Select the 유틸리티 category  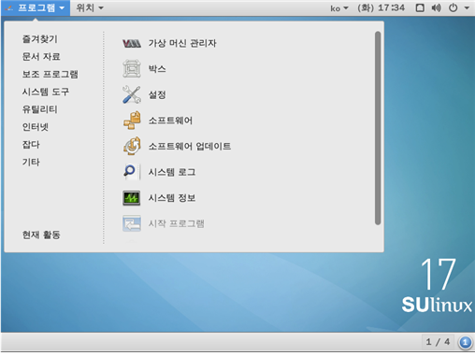(39, 109)
